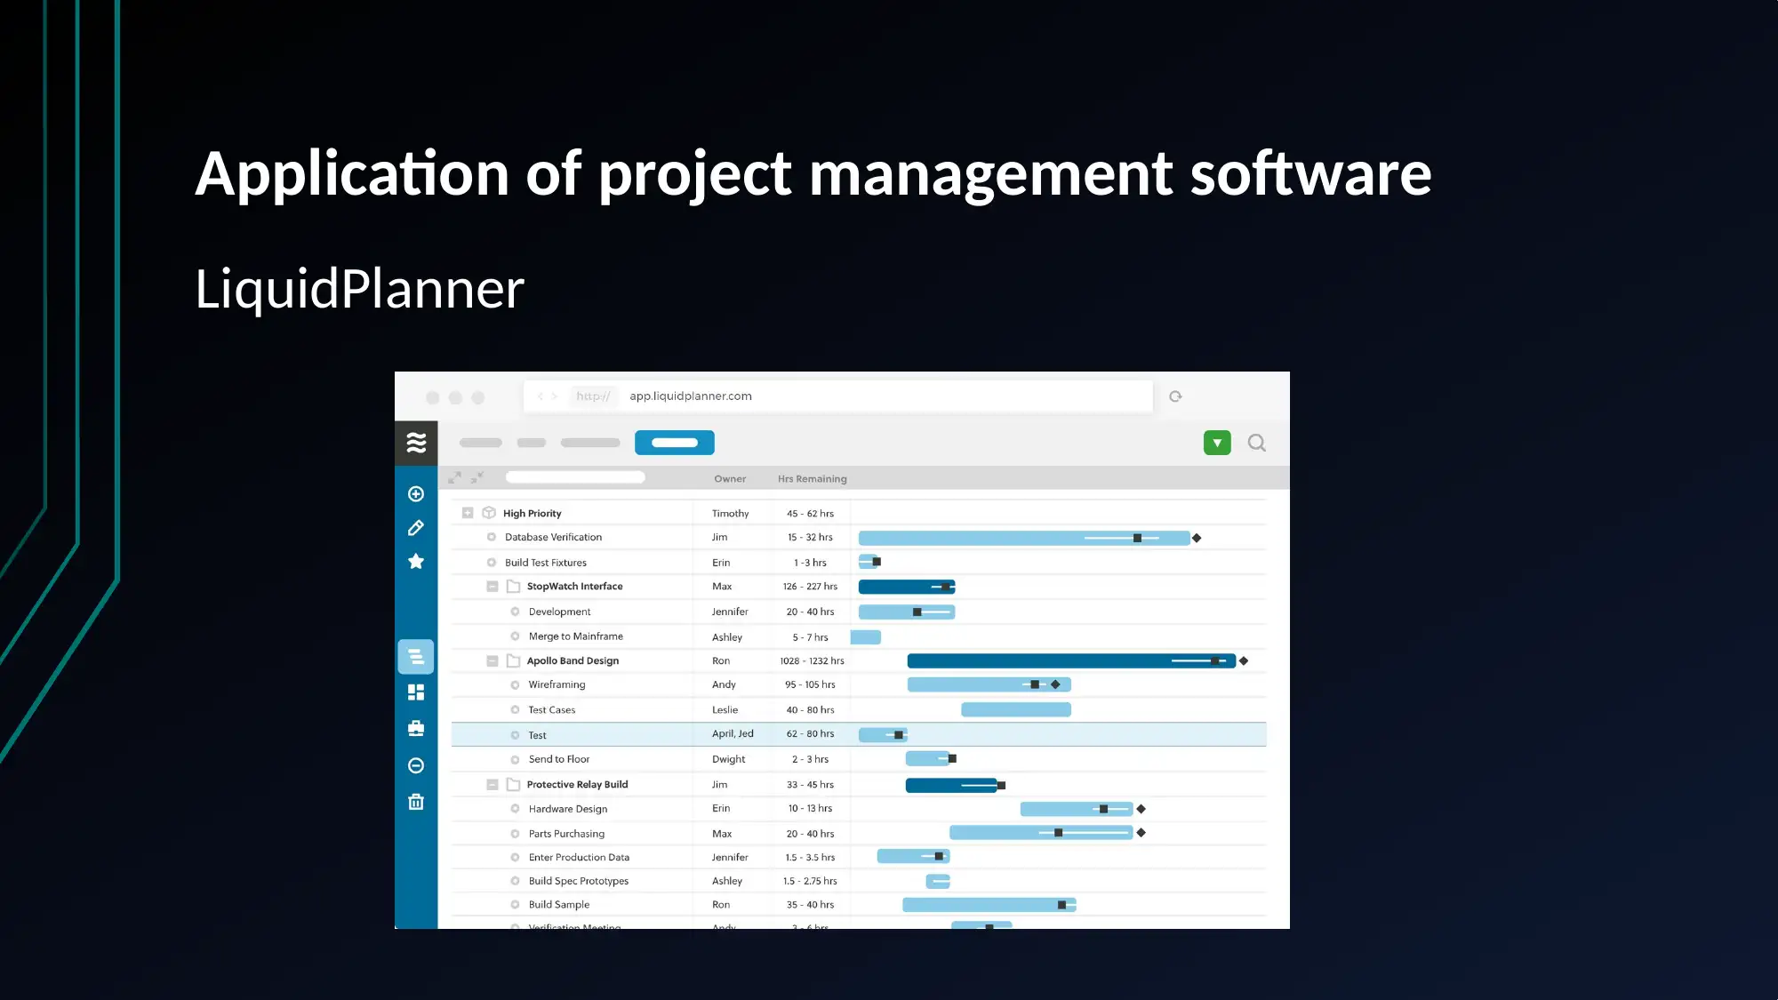Click 1028 - 1232 hrs estimate
1778x1000 pixels.
coord(812,660)
